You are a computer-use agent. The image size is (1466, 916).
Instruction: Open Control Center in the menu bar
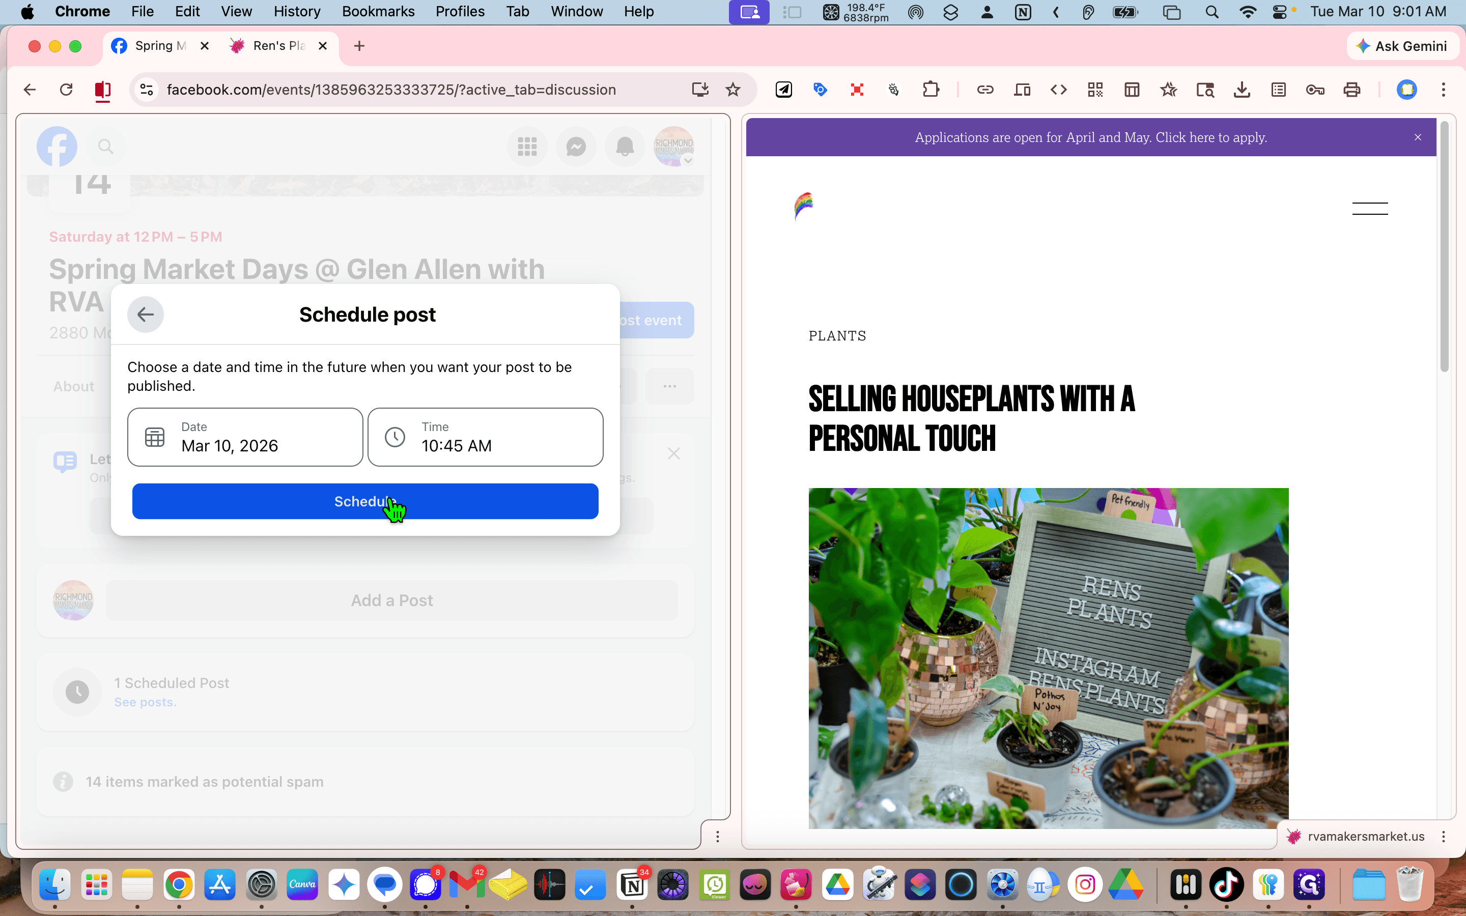click(x=1280, y=12)
